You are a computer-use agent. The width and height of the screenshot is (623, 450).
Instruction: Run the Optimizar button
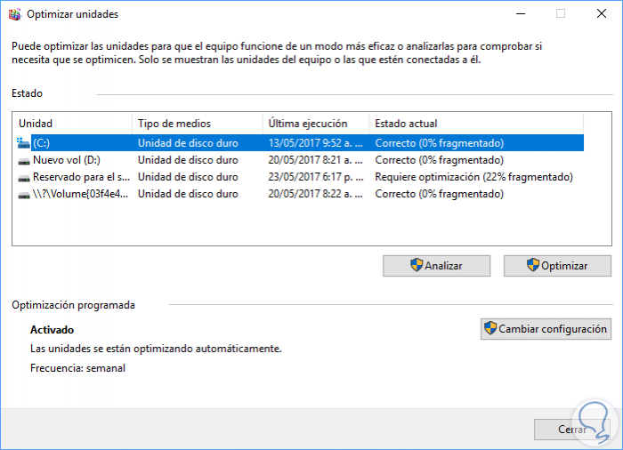click(x=557, y=266)
